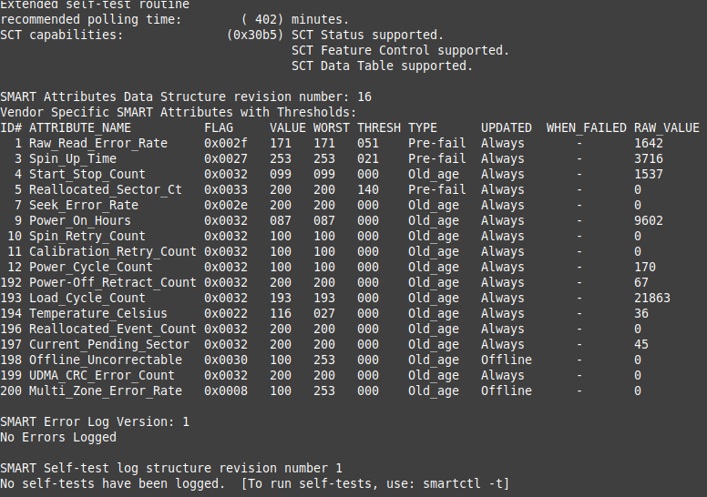
Task: Click the ATTRIBUTE_NAME column header
Action: [80, 127]
